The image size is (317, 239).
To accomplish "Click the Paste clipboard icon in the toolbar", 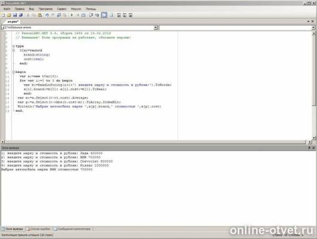I will 40,15.
